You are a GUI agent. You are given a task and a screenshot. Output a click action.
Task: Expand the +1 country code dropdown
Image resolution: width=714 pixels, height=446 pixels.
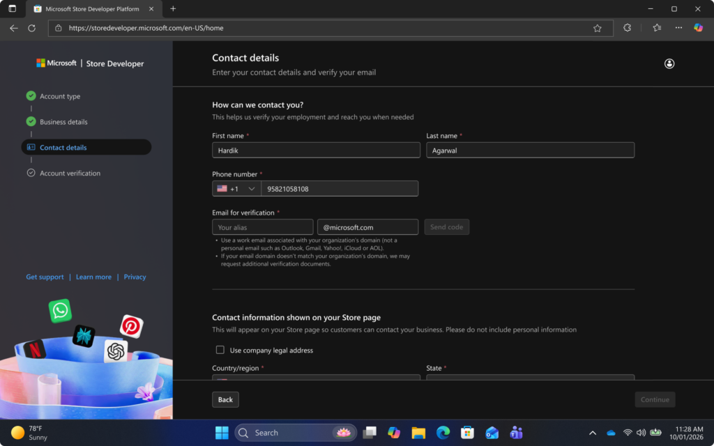(237, 189)
